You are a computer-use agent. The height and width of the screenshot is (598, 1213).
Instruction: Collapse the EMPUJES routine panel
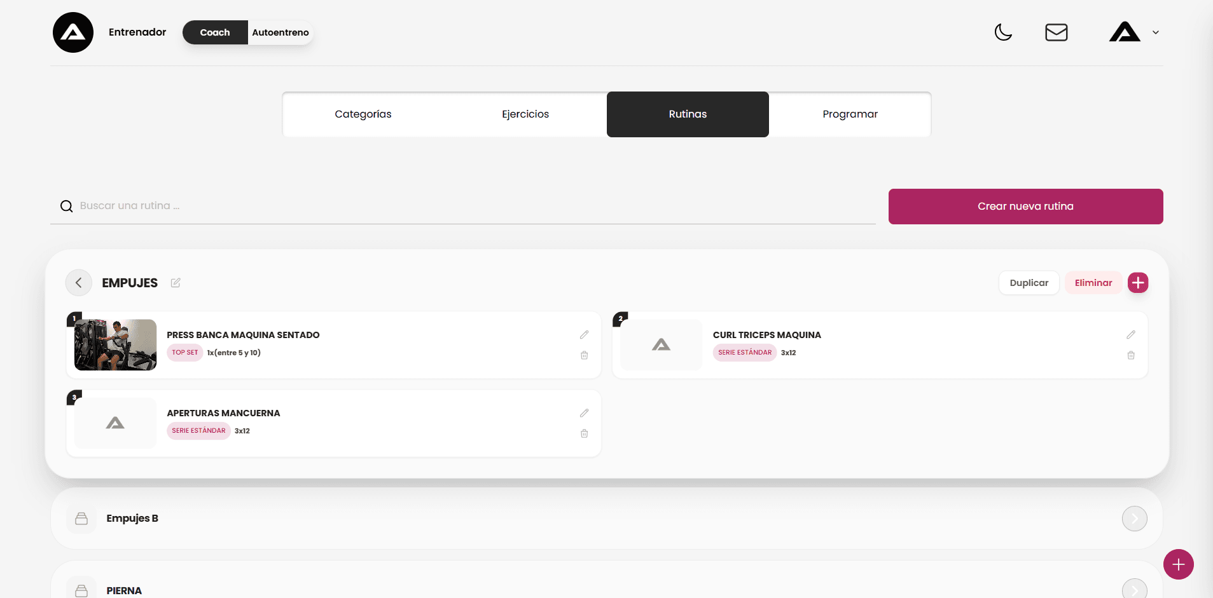(x=79, y=283)
